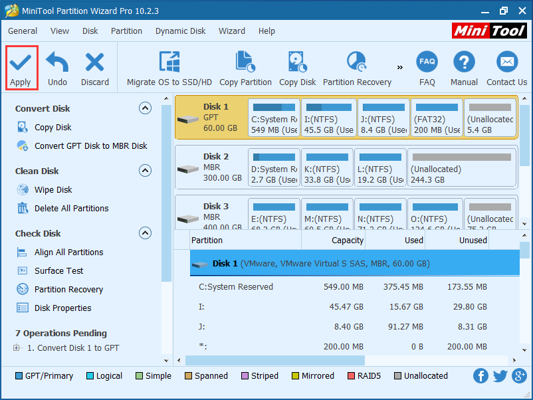Sort by Used column header
Screen dimensions: 533x400
click(x=395, y=240)
